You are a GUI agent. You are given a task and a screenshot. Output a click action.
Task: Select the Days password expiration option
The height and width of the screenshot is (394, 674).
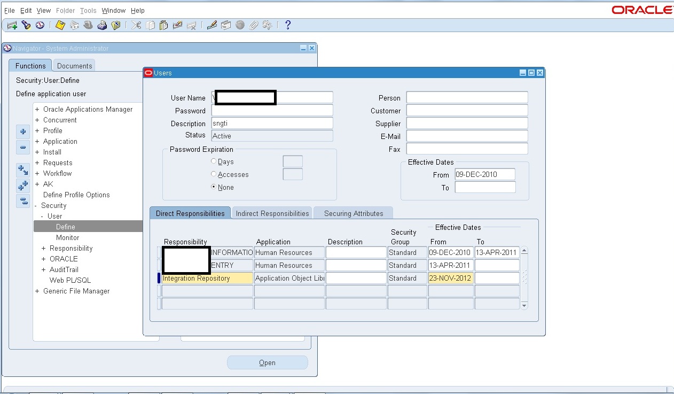213,161
